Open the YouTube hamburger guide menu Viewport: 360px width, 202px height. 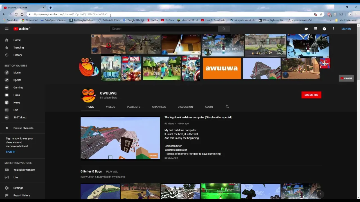point(7,29)
